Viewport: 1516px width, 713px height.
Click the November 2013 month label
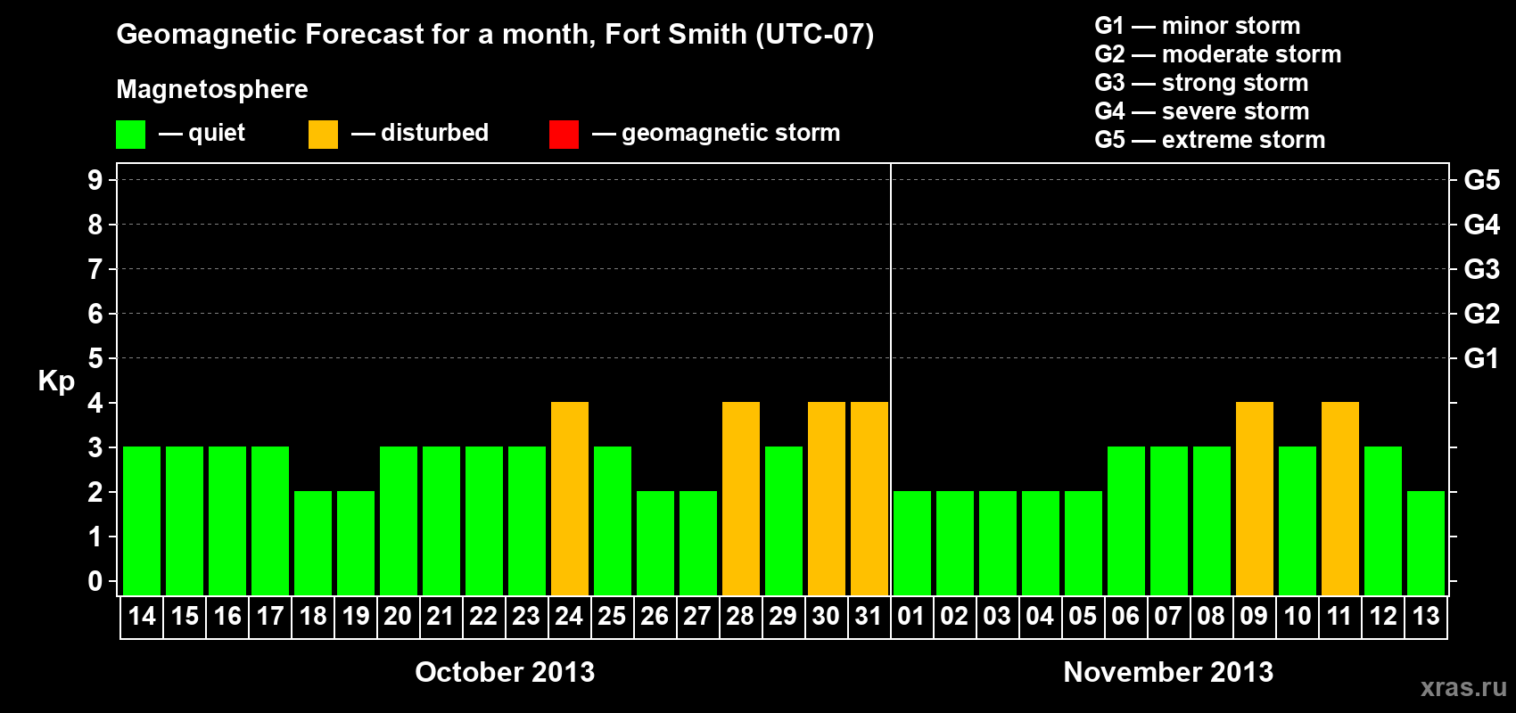point(1168,672)
